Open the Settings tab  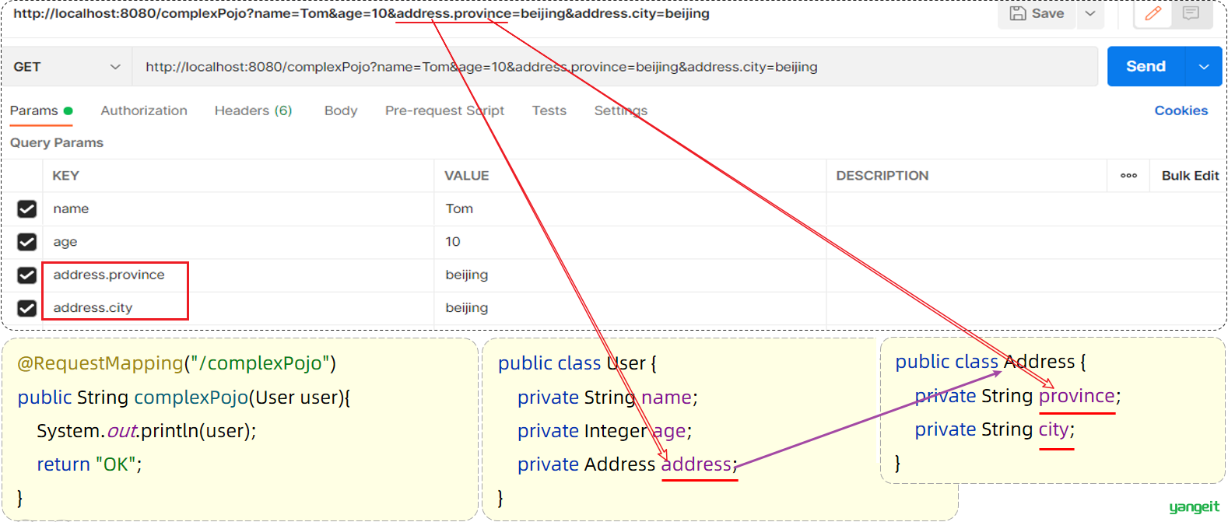click(x=621, y=110)
